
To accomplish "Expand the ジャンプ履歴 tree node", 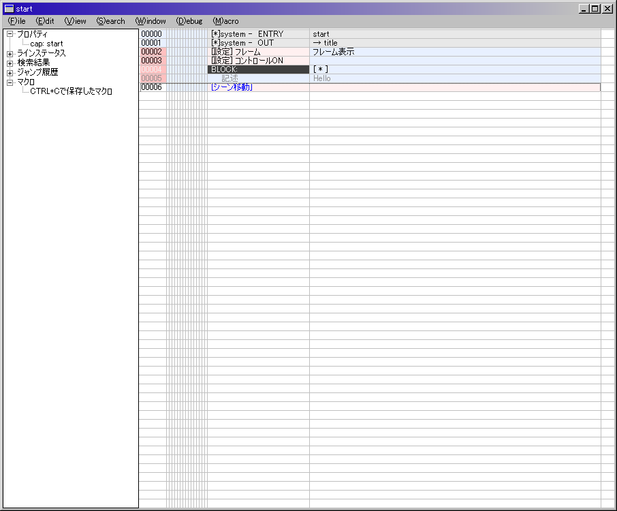I will (10, 73).
